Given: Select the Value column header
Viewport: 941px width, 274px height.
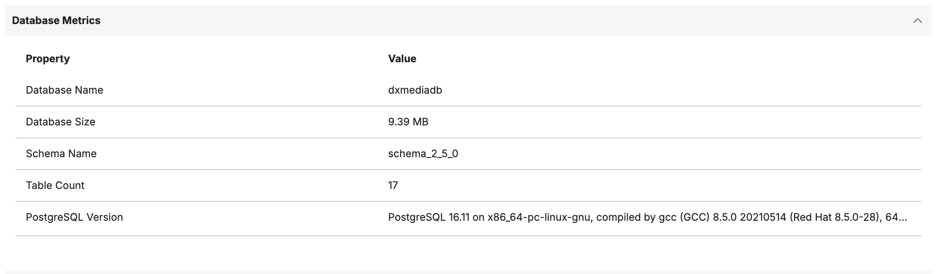Looking at the screenshot, I should click(x=402, y=58).
